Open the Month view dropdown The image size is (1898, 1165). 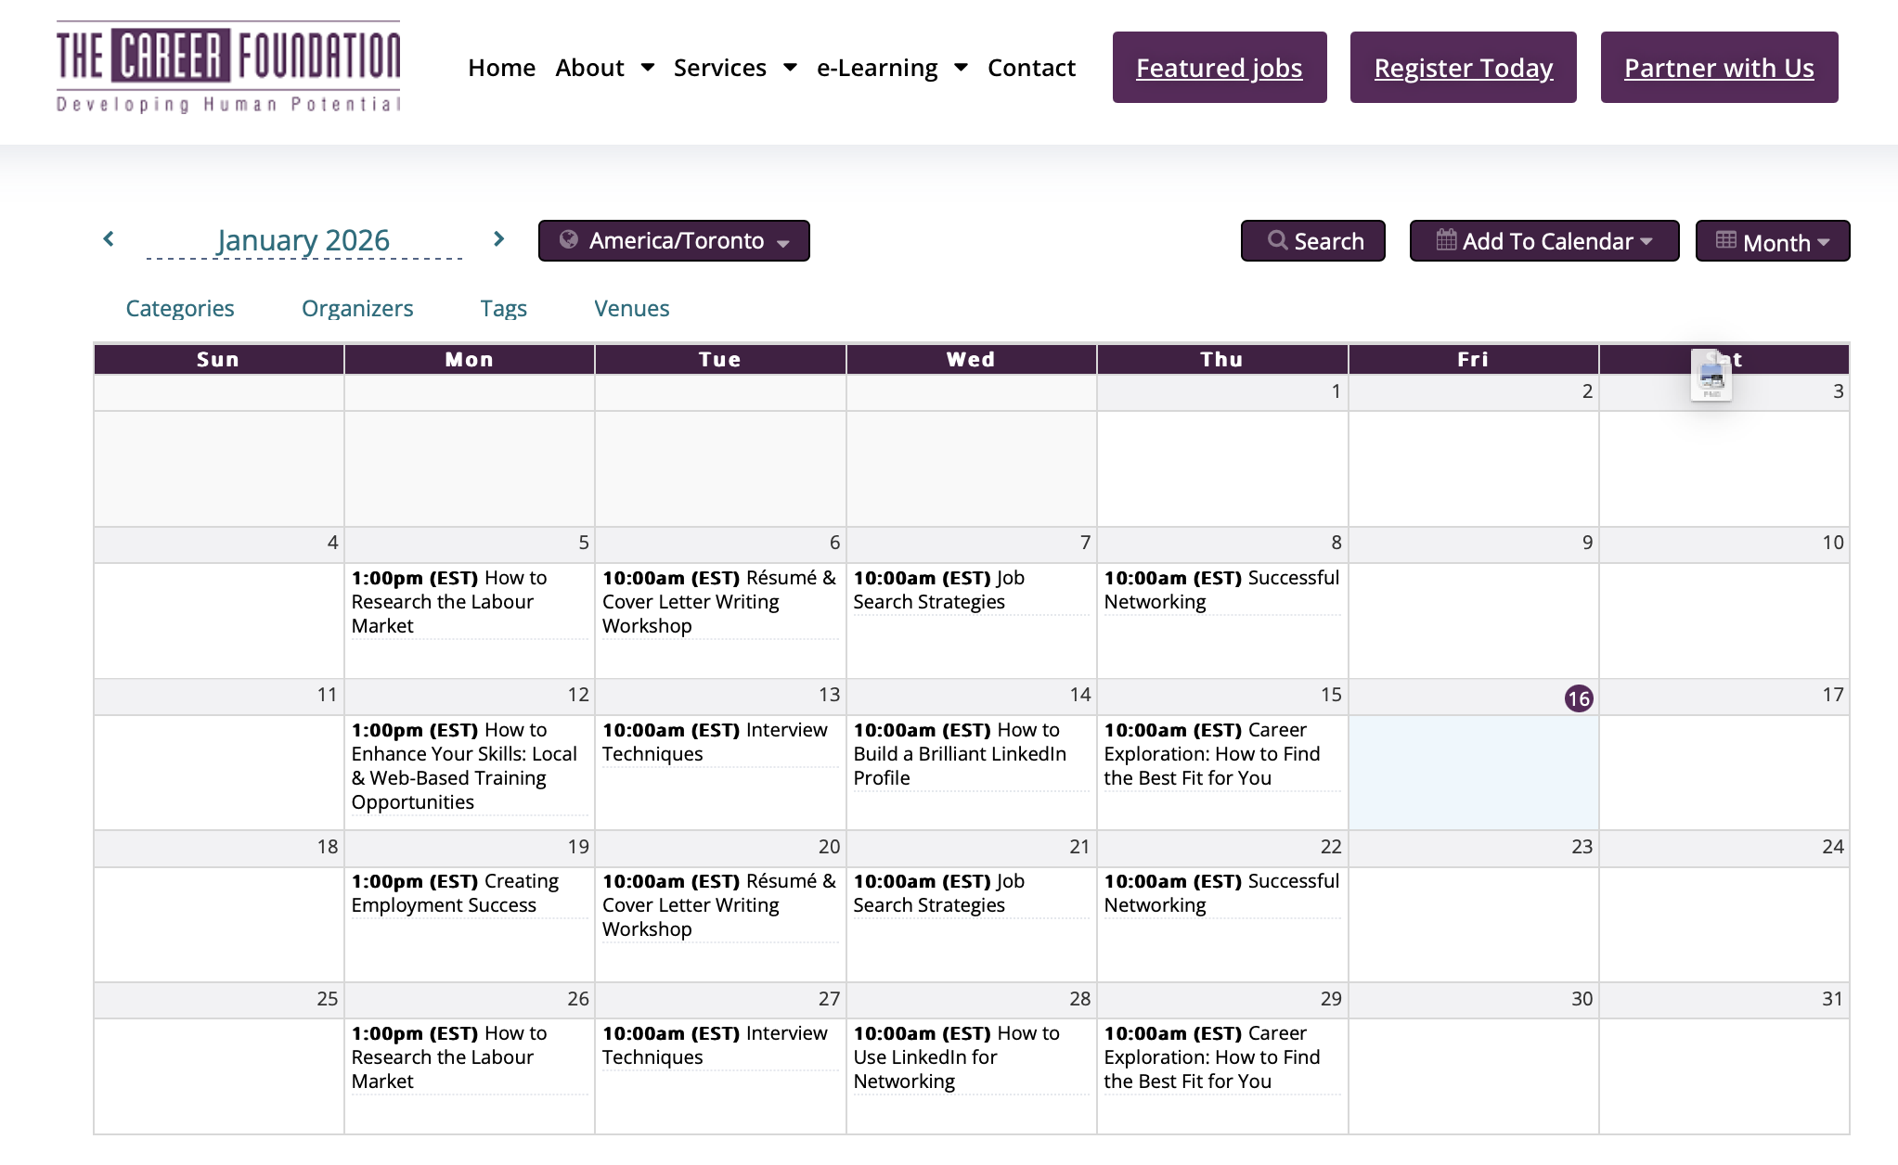click(1772, 241)
